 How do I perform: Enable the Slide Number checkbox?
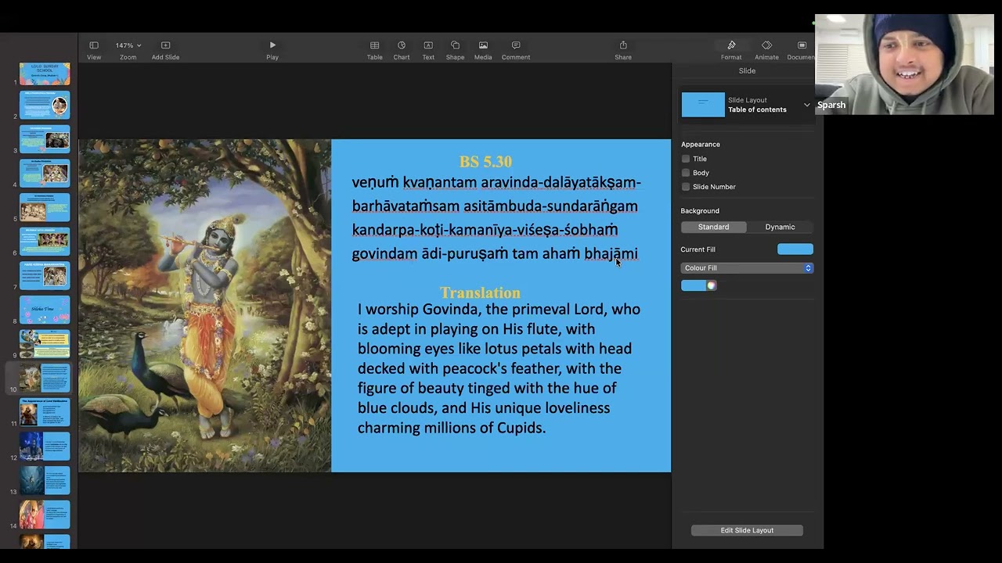coord(686,187)
